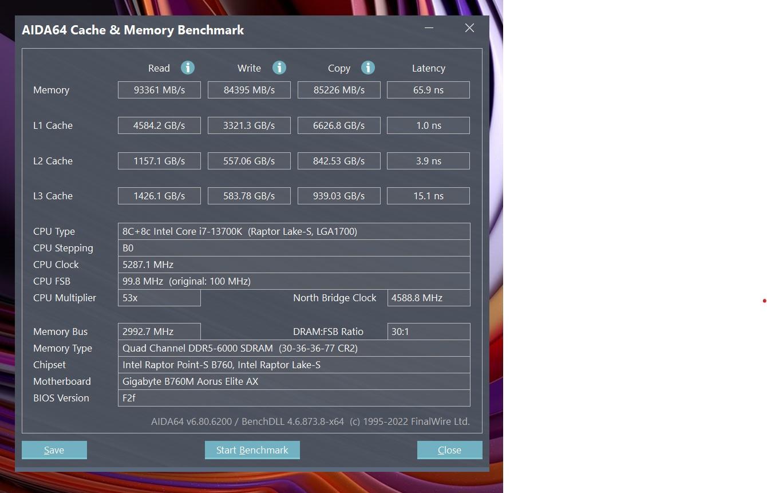Click the CPU Multiplier label

tap(65, 298)
